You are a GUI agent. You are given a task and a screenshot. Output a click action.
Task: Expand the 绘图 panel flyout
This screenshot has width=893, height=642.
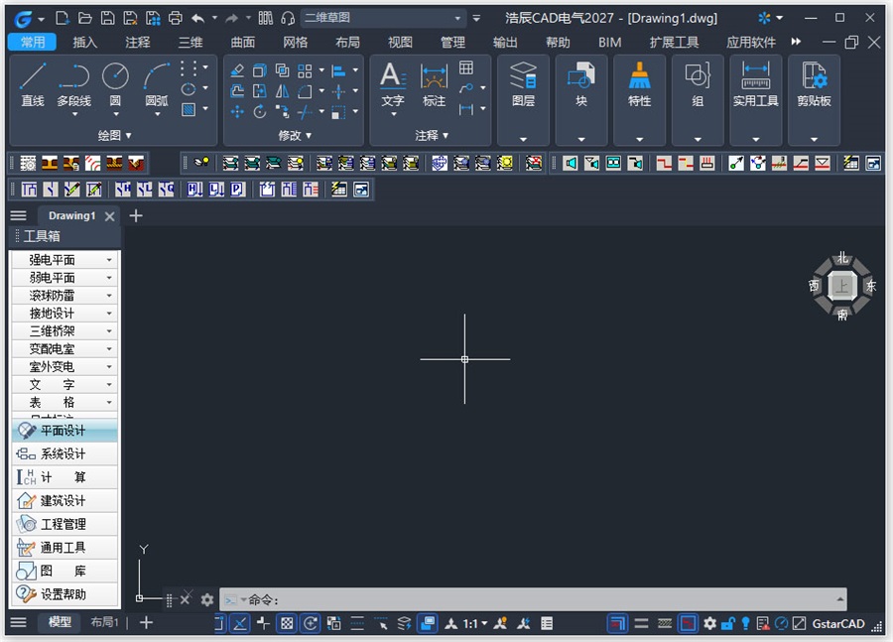[114, 136]
